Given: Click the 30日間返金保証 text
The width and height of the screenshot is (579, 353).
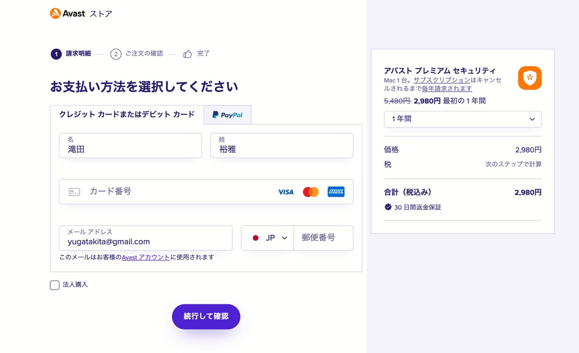Looking at the screenshot, I should (x=418, y=207).
